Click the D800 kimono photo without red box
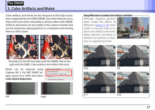155x110 pixels. pyautogui.click(x=56, y=47)
